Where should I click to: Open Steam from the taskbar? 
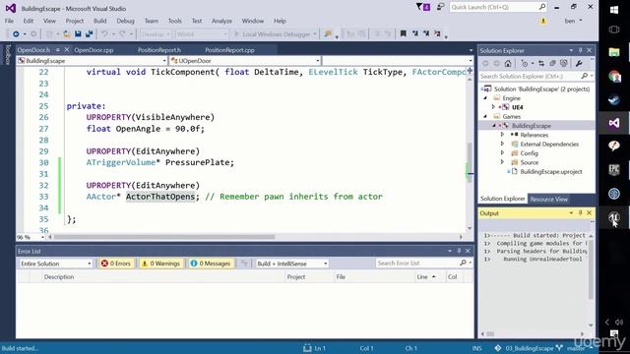(614, 99)
